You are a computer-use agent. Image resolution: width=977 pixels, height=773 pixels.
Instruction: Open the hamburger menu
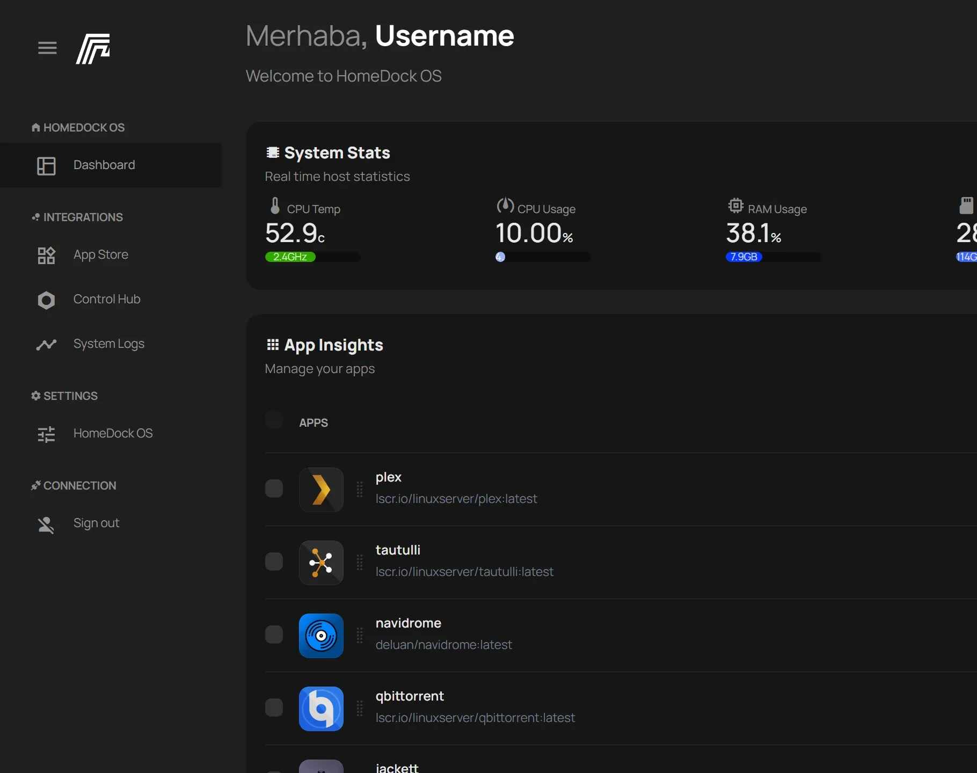click(47, 48)
